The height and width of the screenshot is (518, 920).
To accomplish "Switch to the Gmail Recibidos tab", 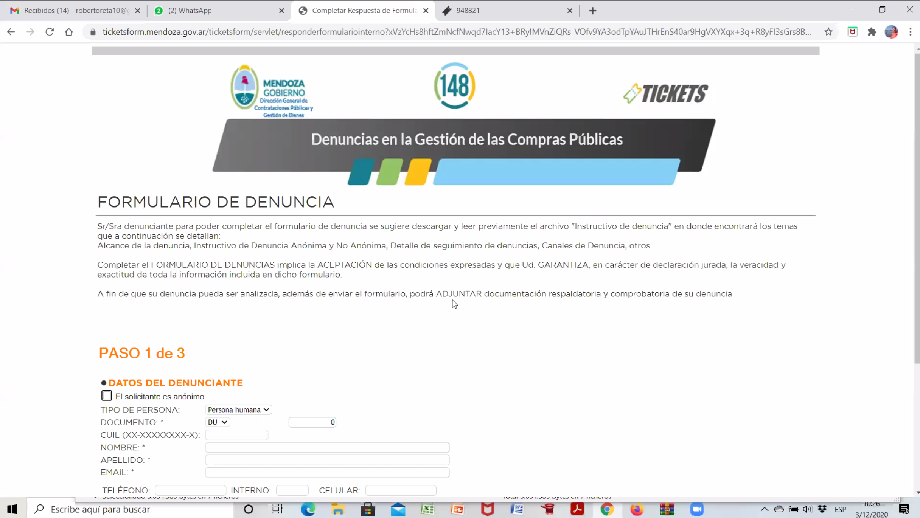I will [72, 11].
